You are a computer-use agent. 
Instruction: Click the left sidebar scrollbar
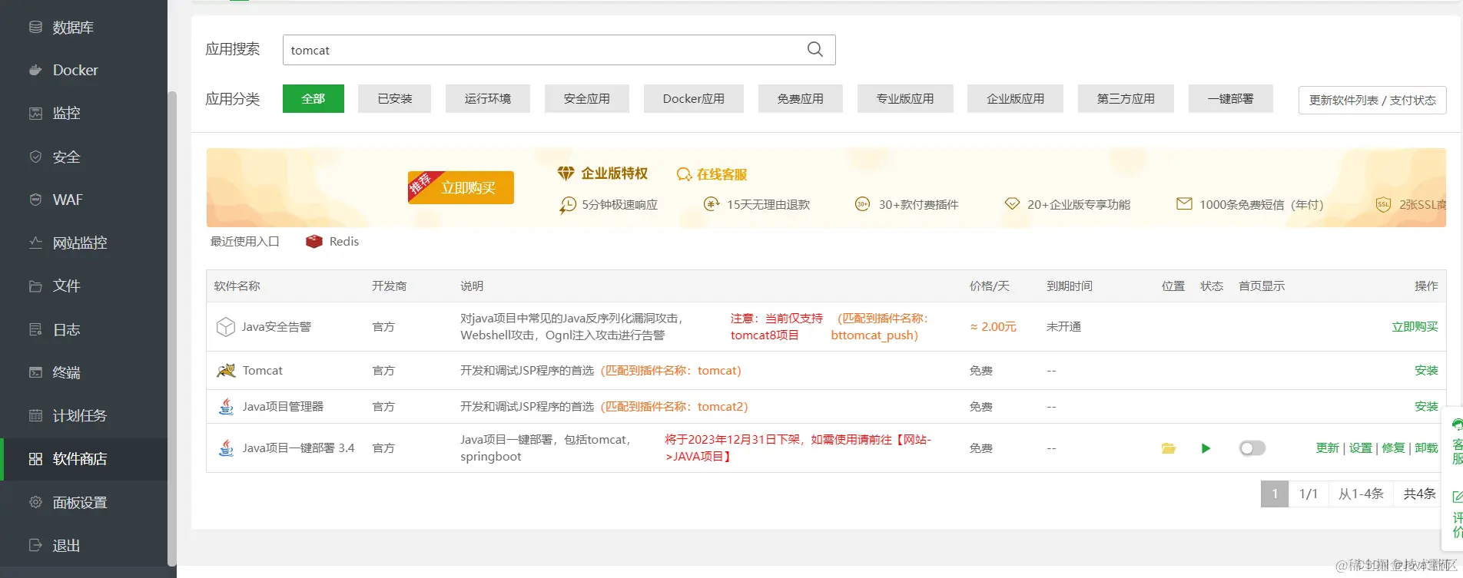[x=172, y=330]
